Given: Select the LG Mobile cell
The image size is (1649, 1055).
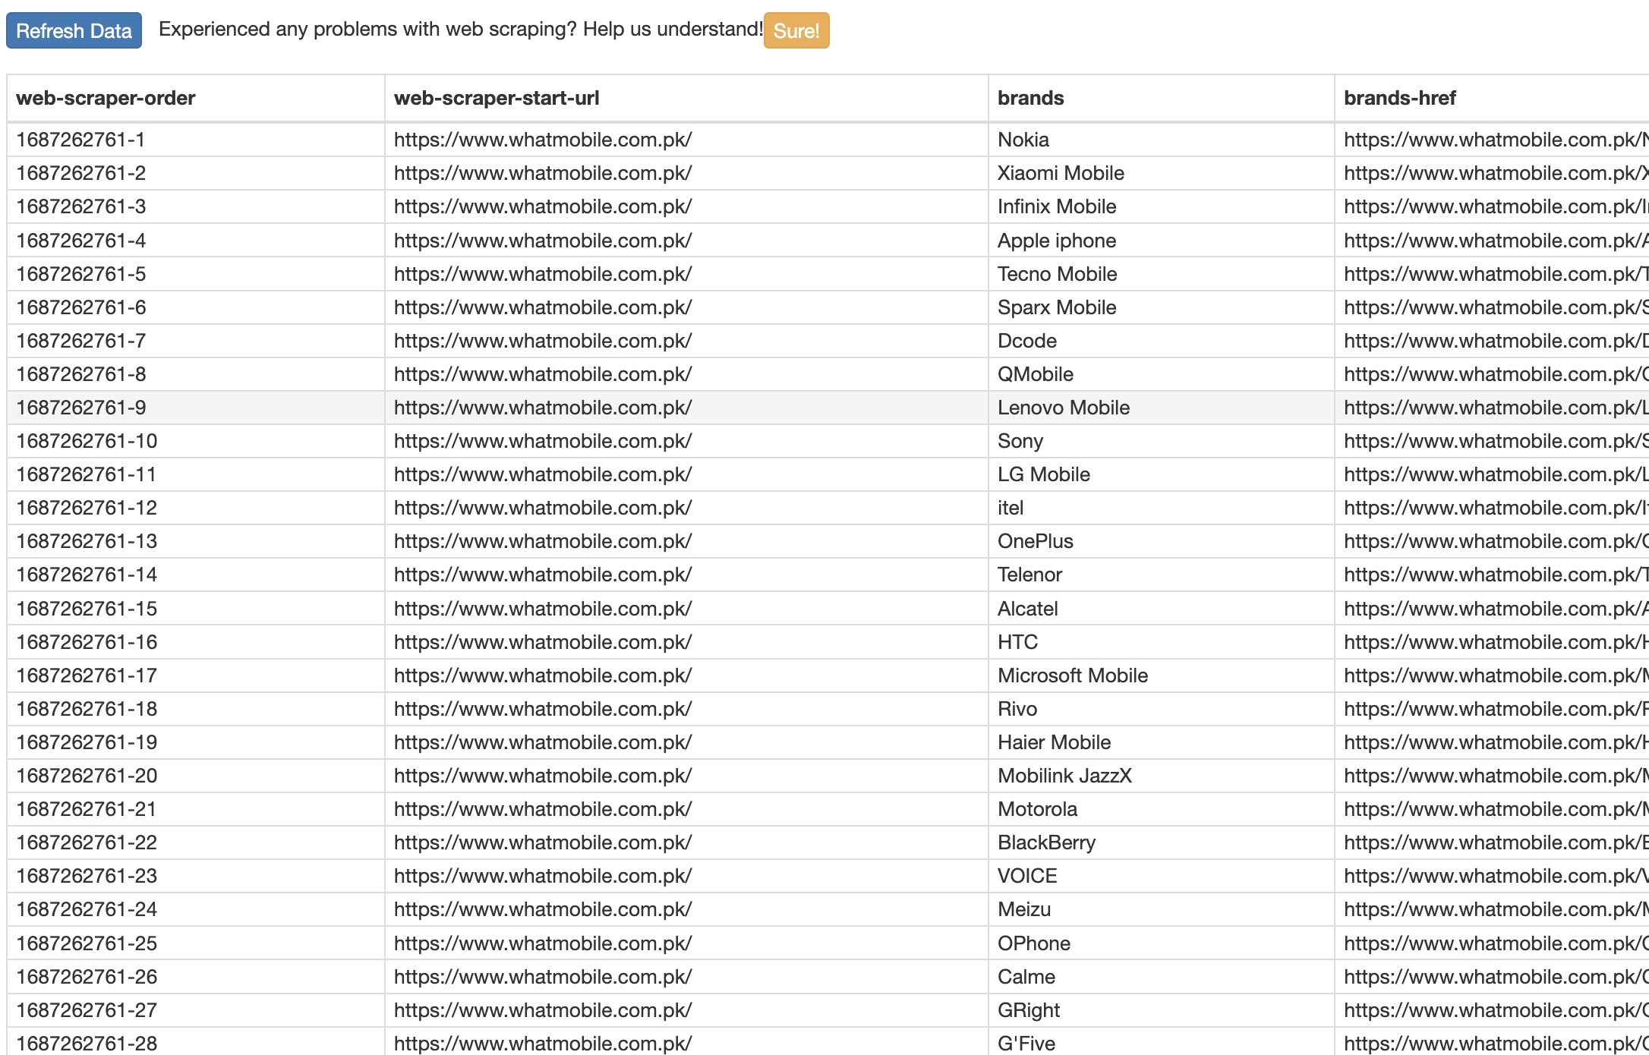Looking at the screenshot, I should pos(1162,474).
